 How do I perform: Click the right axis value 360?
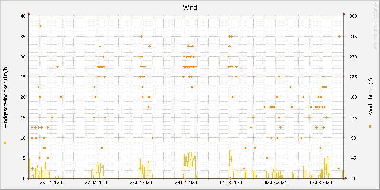(x=353, y=16)
